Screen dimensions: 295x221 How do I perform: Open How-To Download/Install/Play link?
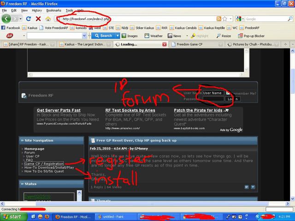49,168
